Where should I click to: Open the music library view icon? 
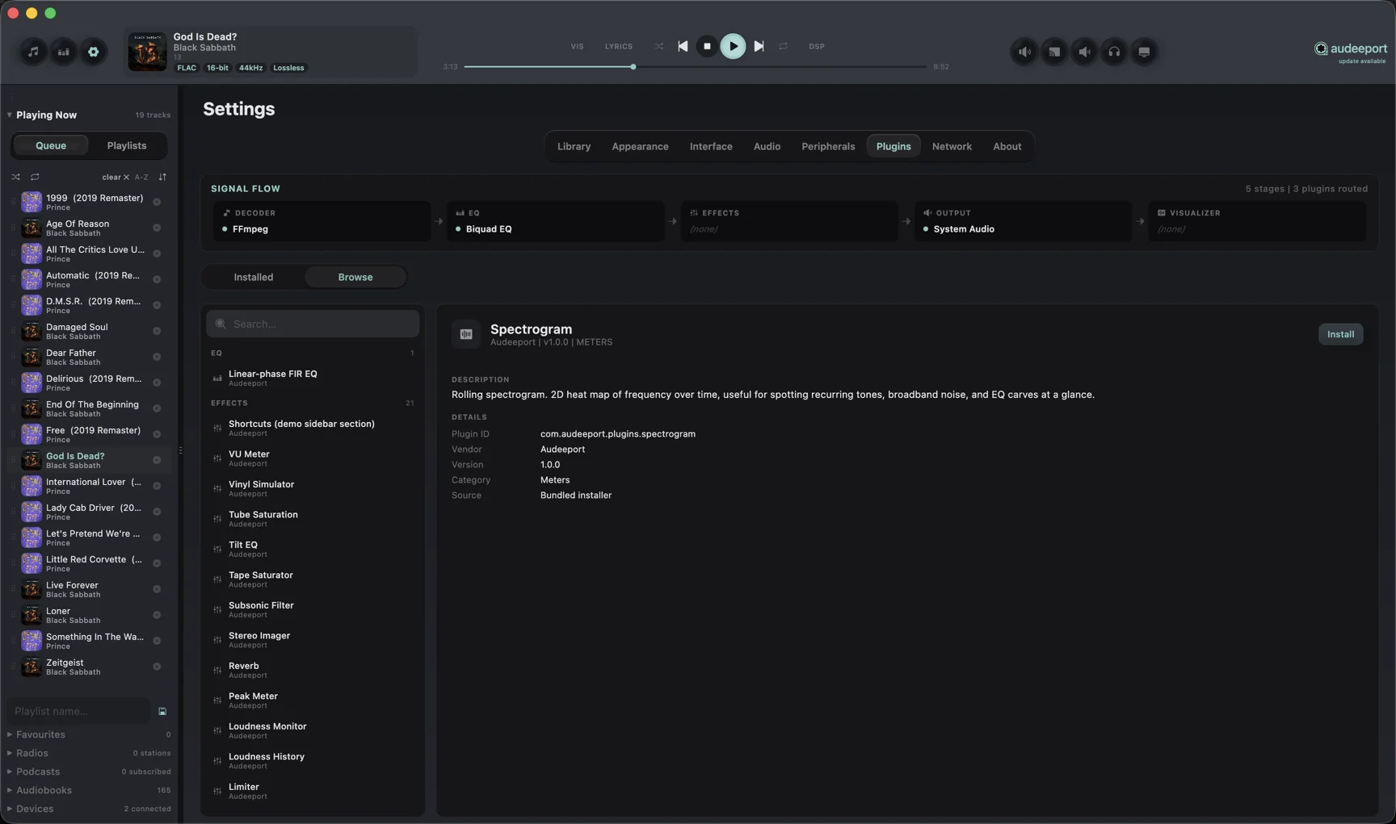point(33,52)
